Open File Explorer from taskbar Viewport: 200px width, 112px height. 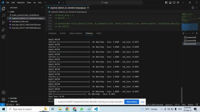point(60,109)
